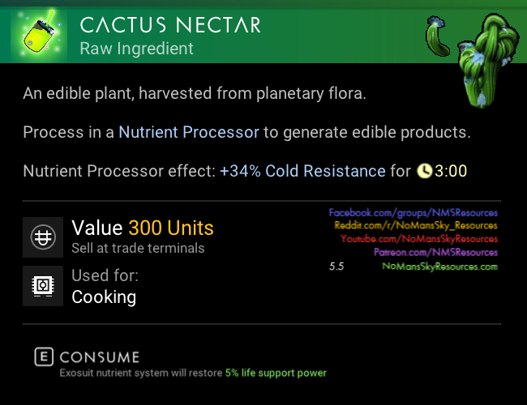Click the 5.5 version number
This screenshot has height=405, width=527.
(336, 266)
